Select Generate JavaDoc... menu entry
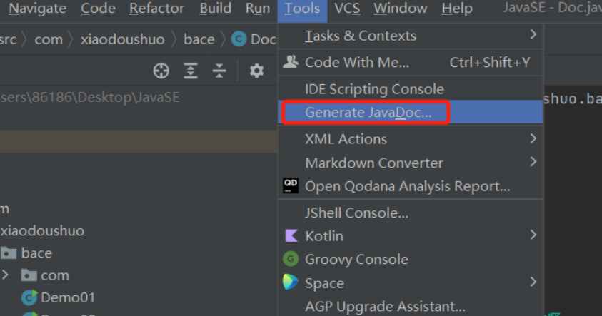The image size is (602, 316). point(368,113)
